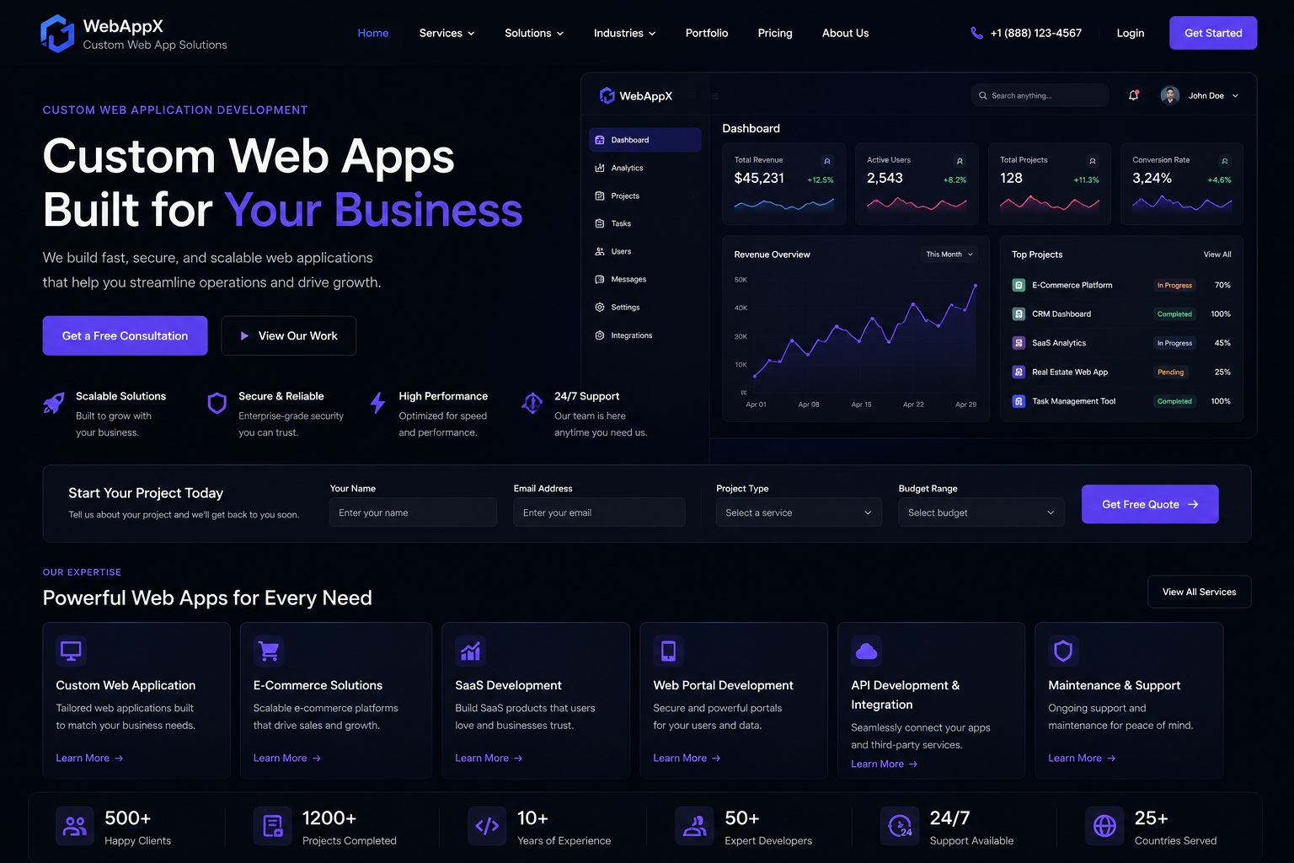
Task: Focus the Email Address input field
Action: coord(599,512)
